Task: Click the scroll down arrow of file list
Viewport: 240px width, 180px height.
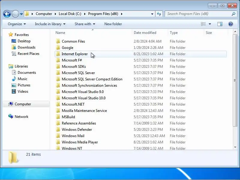Action: [235, 147]
